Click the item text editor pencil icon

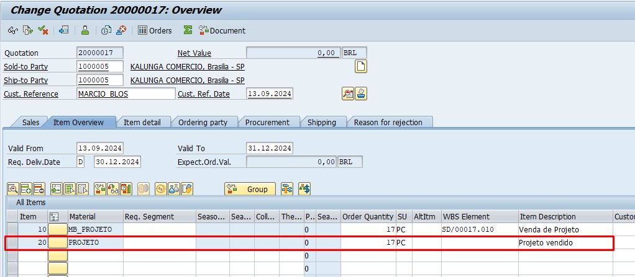point(187,188)
